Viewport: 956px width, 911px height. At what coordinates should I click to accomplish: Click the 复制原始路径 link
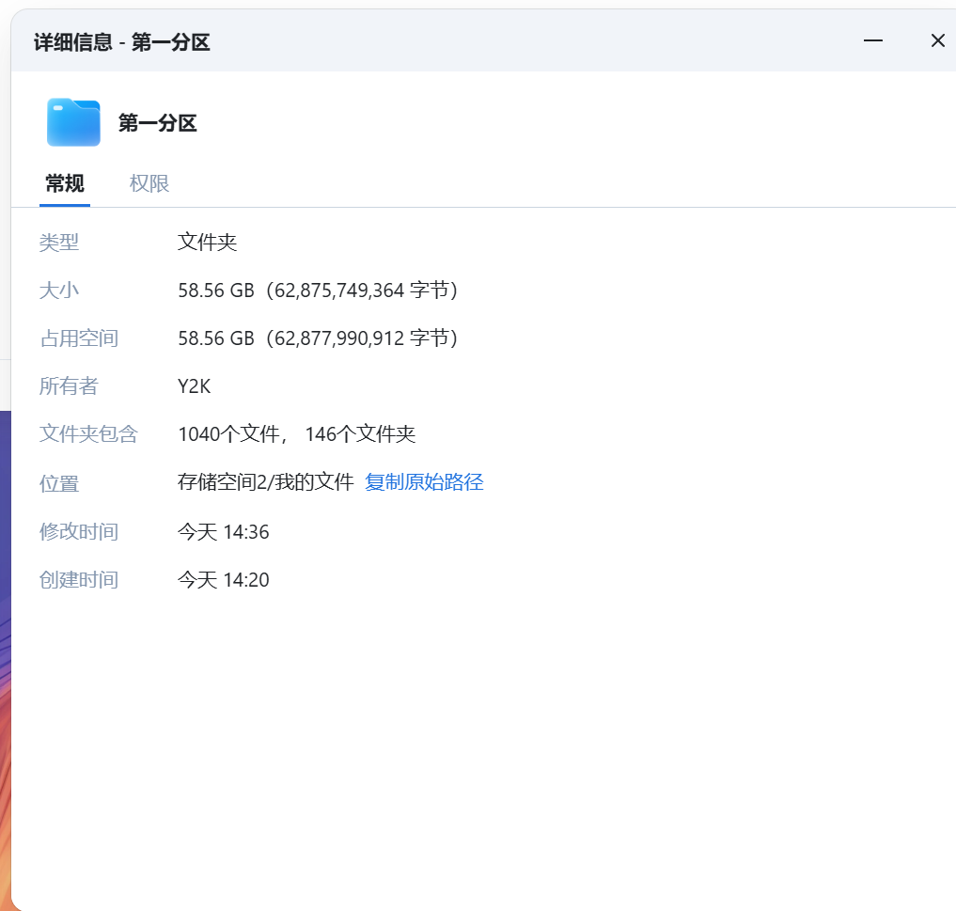pyautogui.click(x=423, y=481)
